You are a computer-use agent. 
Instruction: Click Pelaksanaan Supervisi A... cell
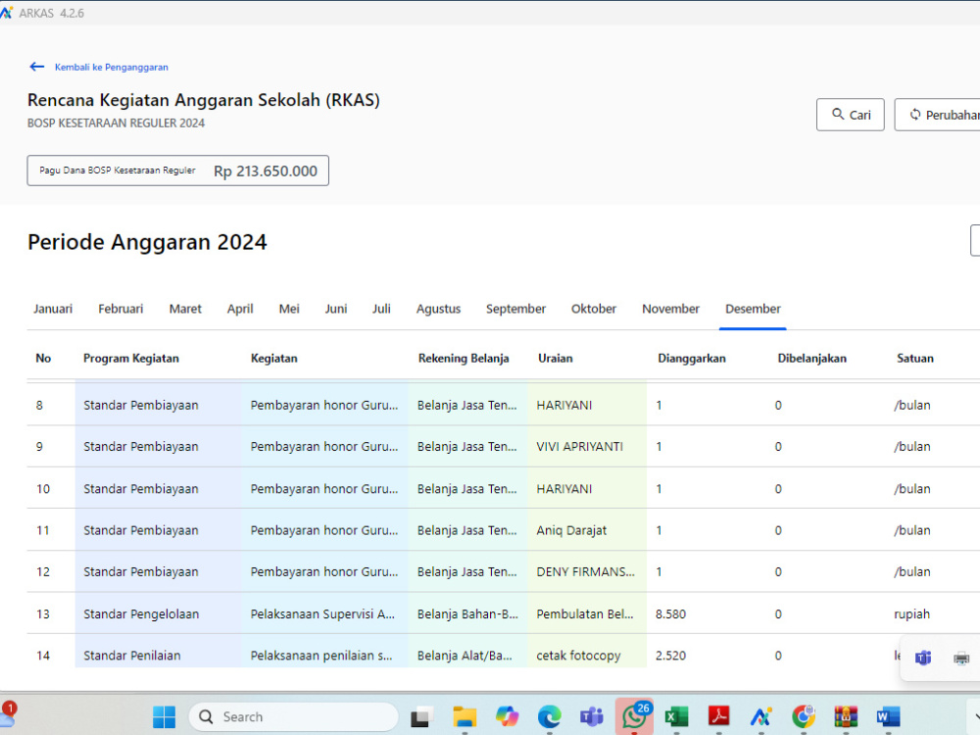pos(322,613)
